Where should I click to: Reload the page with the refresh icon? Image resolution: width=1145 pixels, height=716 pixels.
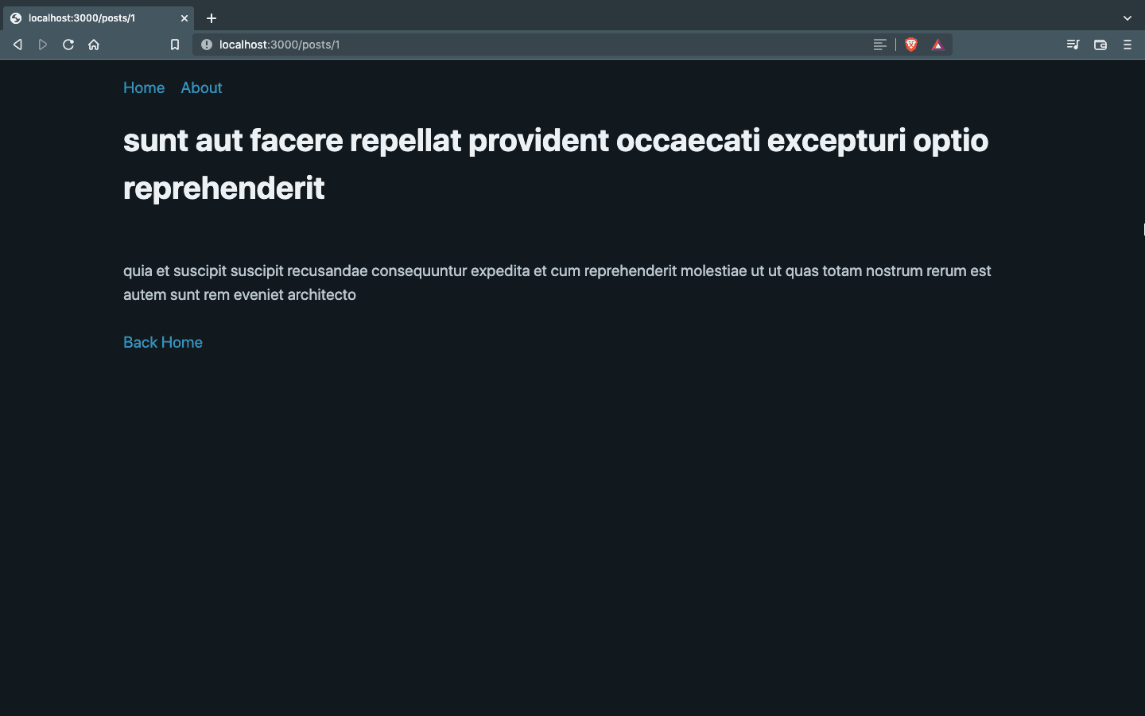point(68,45)
